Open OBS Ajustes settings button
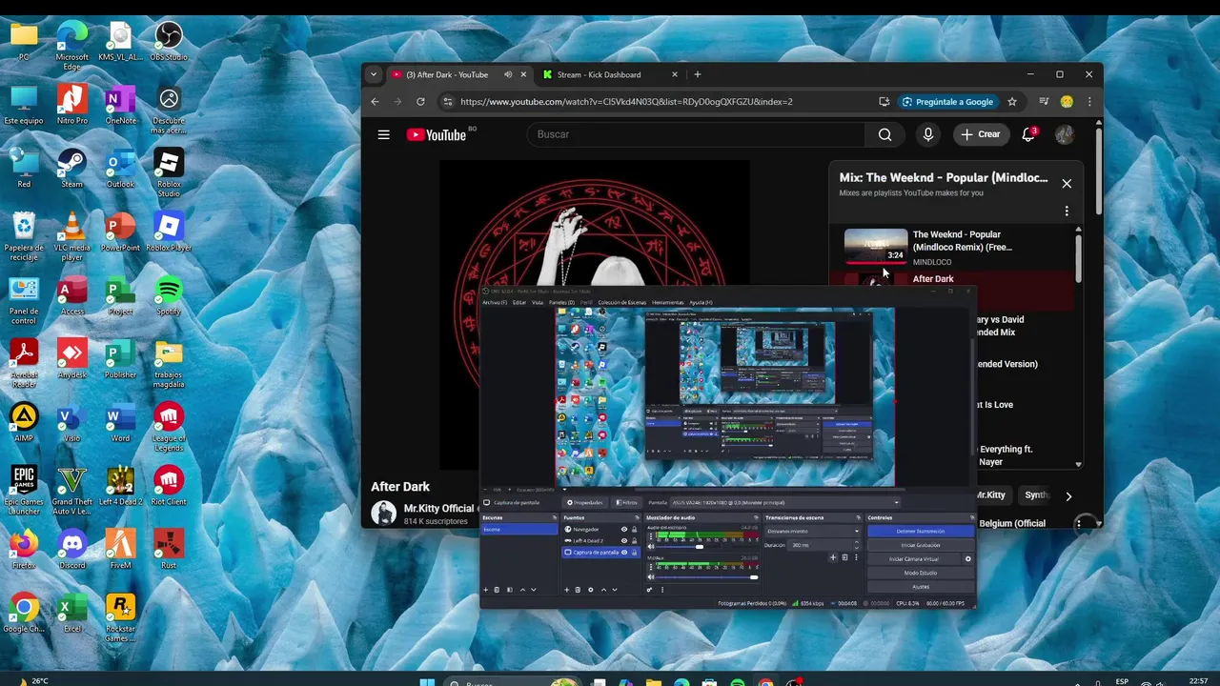 pos(921,587)
